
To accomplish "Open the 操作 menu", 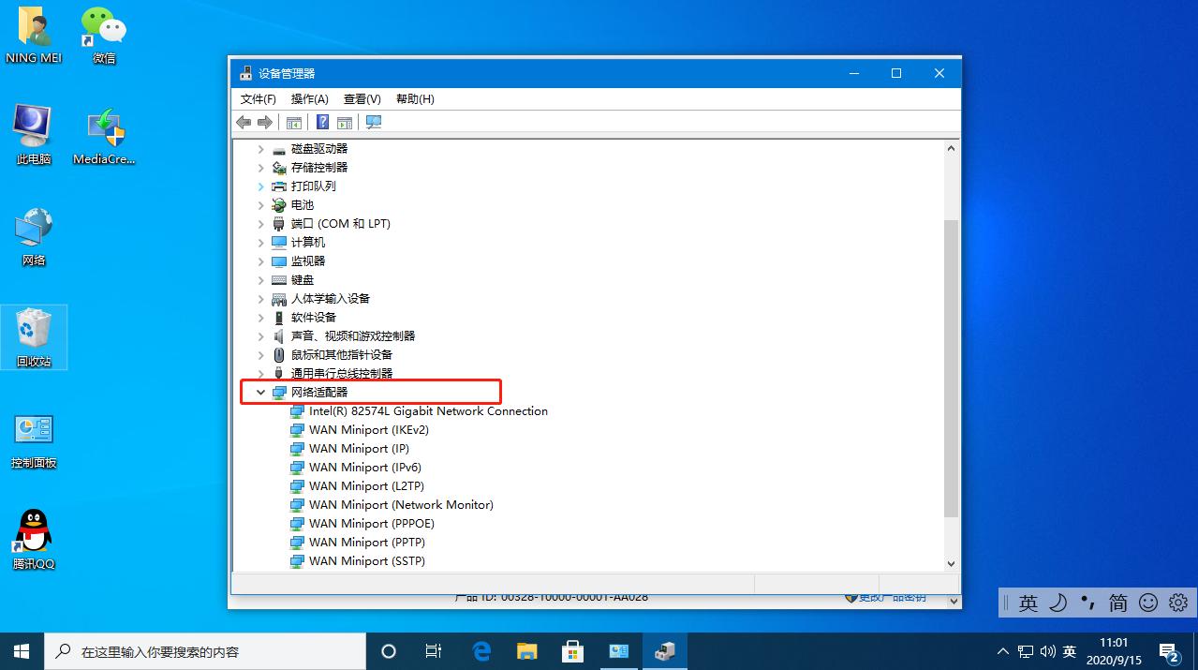I will click(x=309, y=98).
